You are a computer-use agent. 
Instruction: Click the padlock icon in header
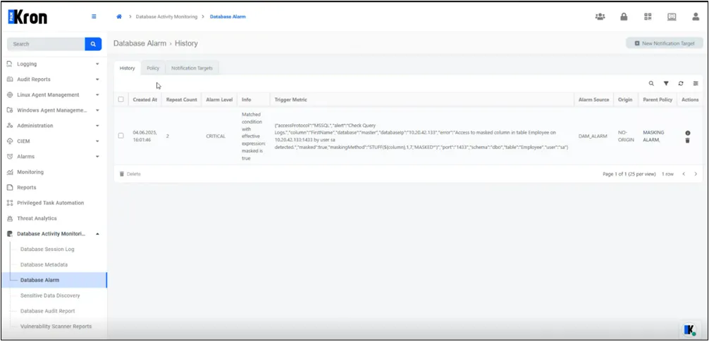(x=624, y=17)
